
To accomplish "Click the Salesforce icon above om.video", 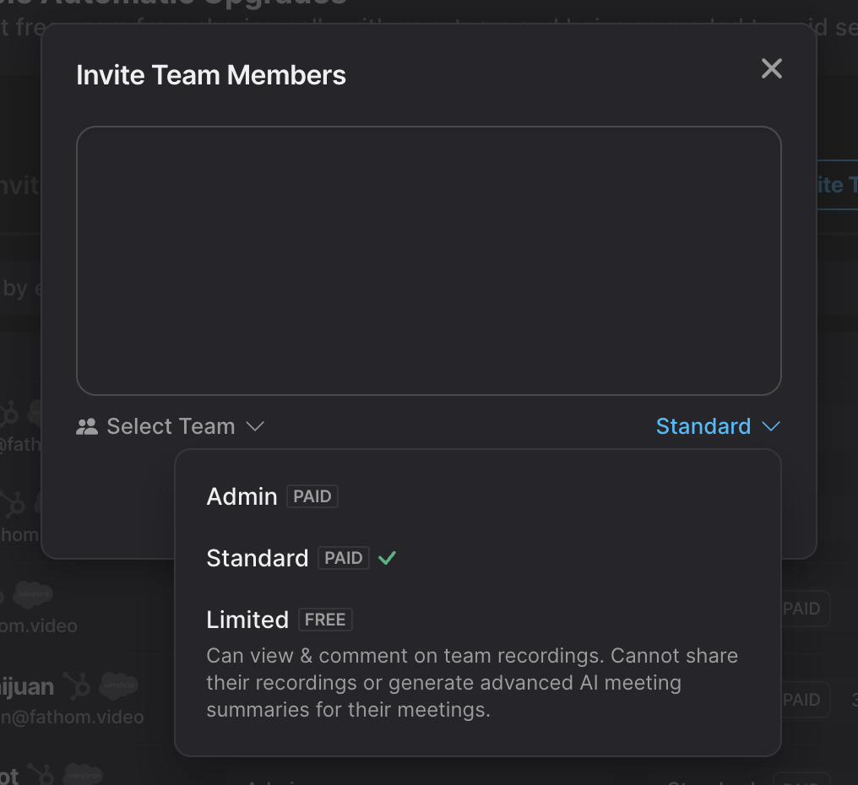I will pos(33,594).
